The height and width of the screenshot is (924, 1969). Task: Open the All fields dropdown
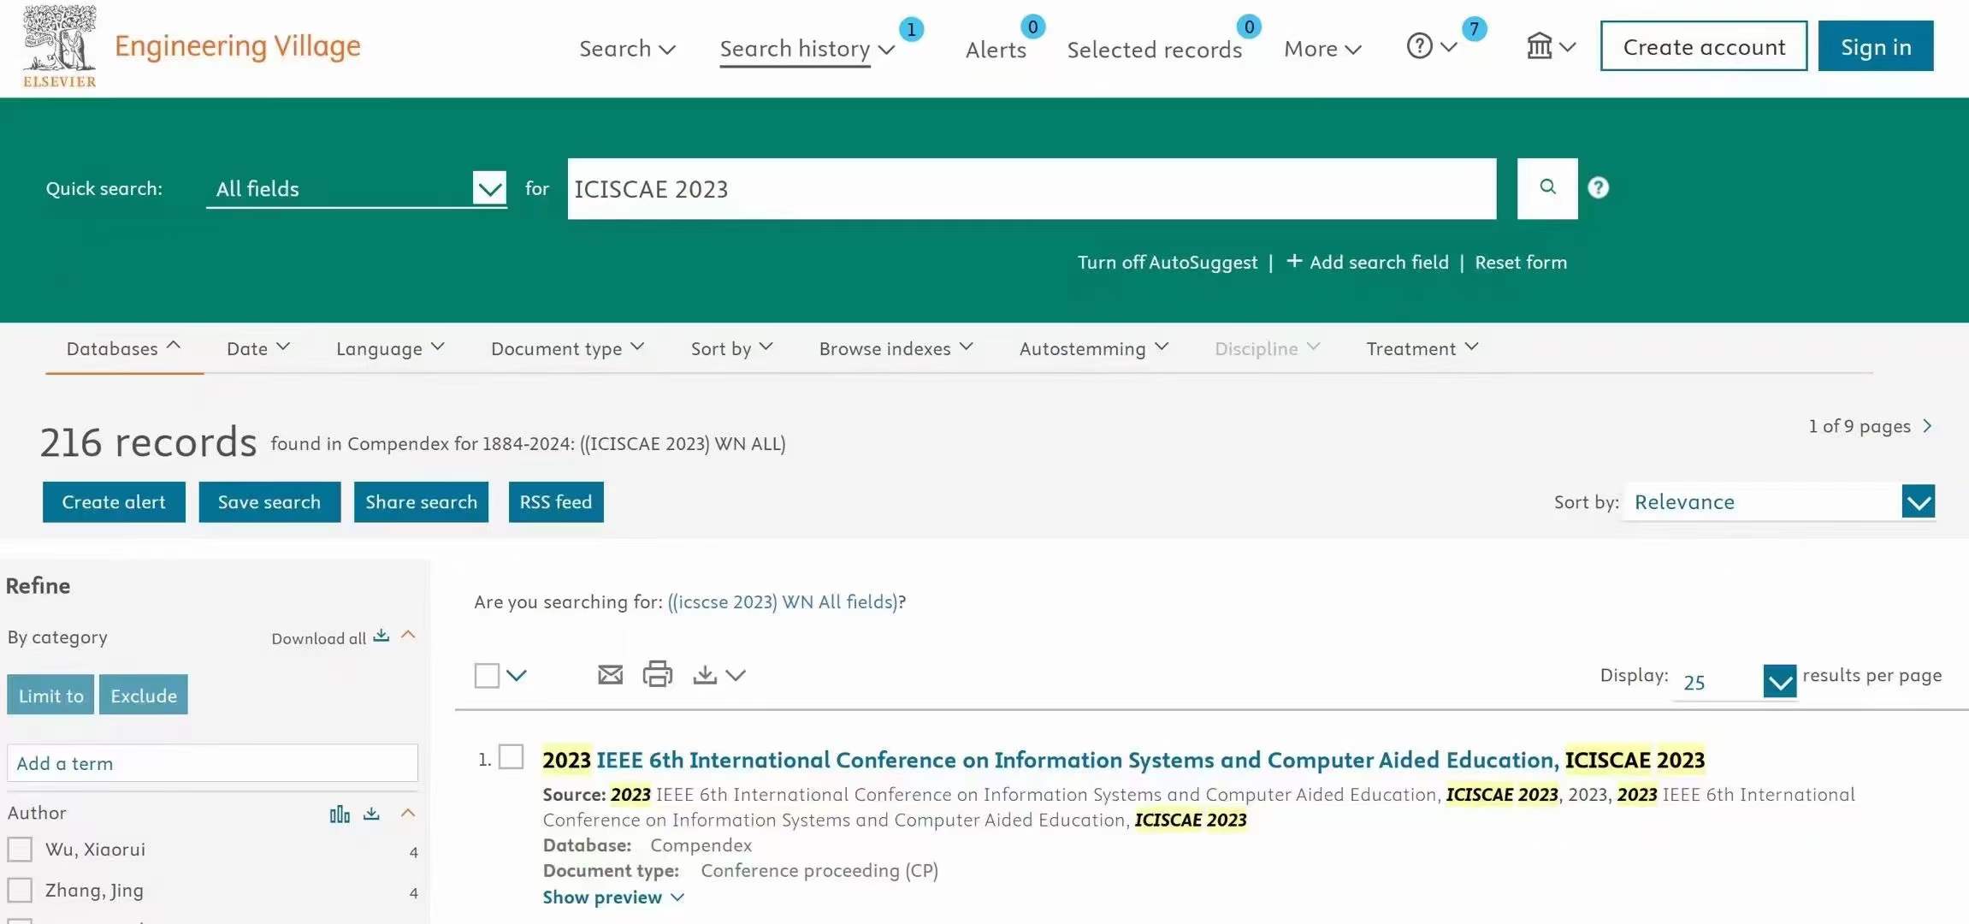356,188
